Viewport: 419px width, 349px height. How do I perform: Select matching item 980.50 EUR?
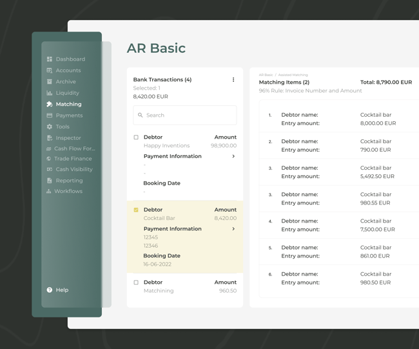pyautogui.click(x=339, y=278)
